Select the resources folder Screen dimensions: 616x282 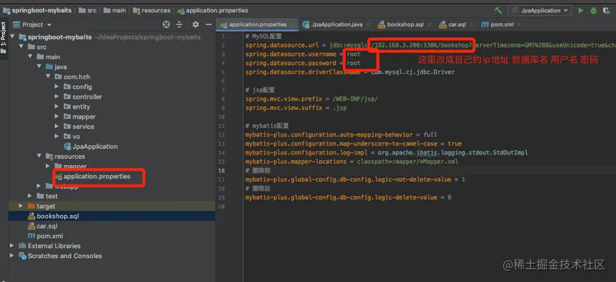pos(65,157)
